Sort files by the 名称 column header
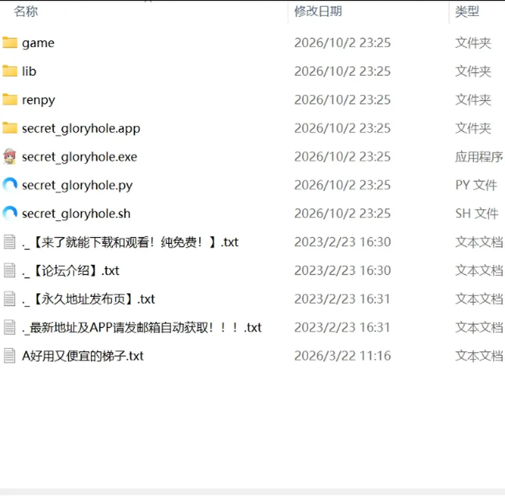This screenshot has width=505, height=496. pyautogui.click(x=26, y=11)
